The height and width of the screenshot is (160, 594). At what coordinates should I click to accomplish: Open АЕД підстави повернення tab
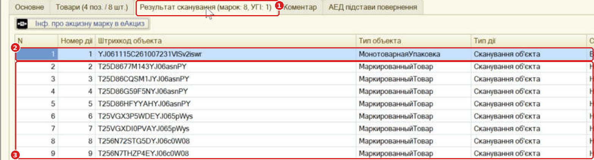(x=373, y=7)
